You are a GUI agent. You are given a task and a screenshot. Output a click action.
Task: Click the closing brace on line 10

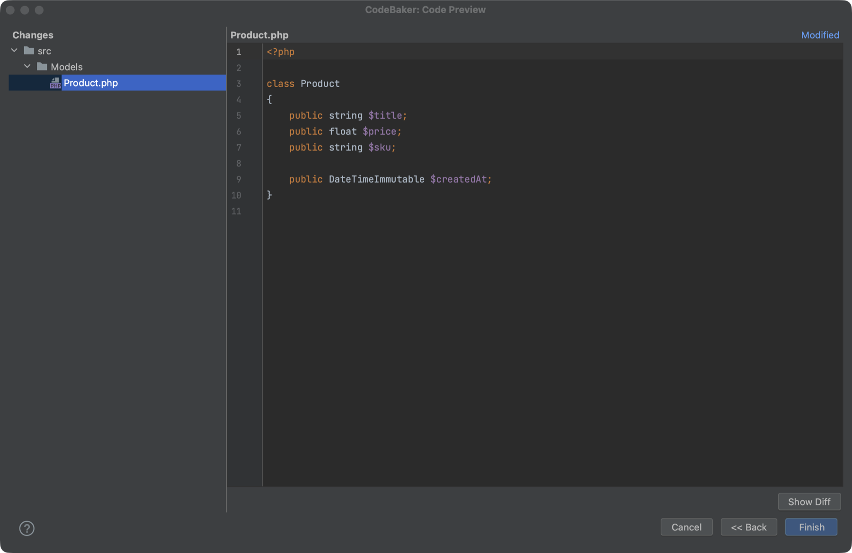[269, 195]
